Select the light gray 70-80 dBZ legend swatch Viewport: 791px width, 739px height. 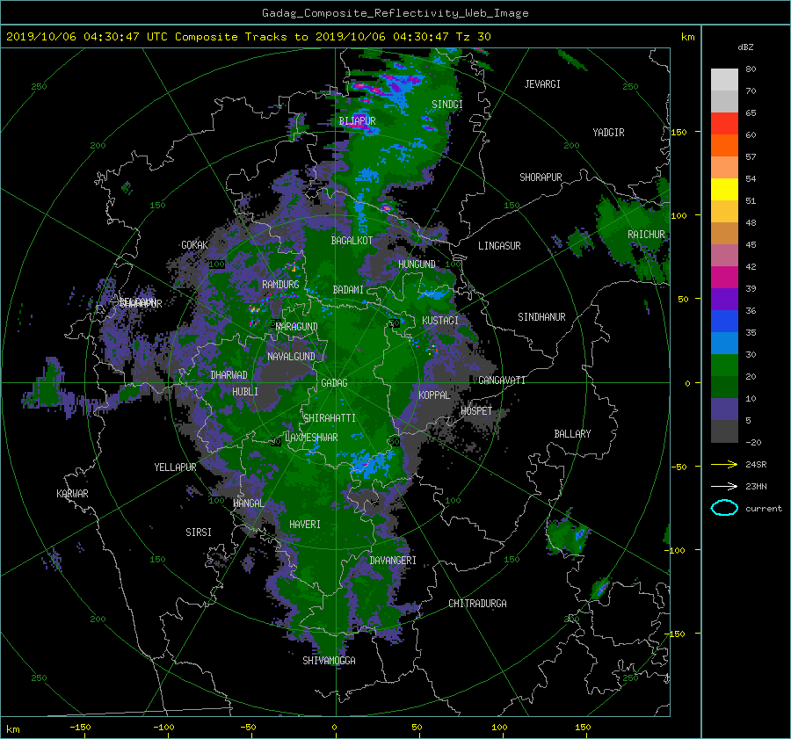[x=724, y=80]
